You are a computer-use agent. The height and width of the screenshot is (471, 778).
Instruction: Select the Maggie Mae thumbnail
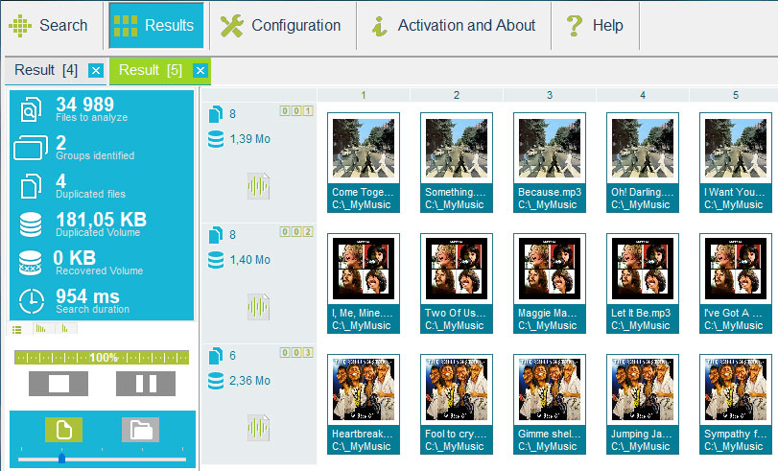coord(550,283)
